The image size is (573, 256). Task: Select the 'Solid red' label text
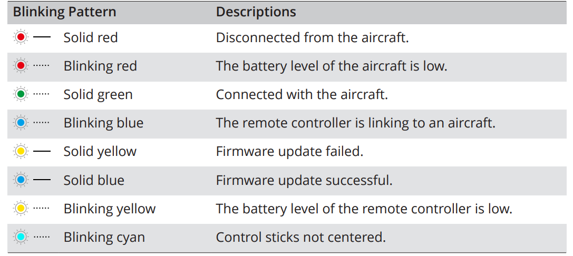[x=90, y=38]
